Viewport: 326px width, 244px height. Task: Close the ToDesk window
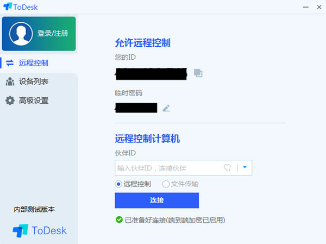(317, 7)
